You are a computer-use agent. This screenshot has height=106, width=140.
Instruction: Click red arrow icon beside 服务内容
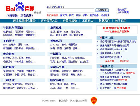(101, 38)
